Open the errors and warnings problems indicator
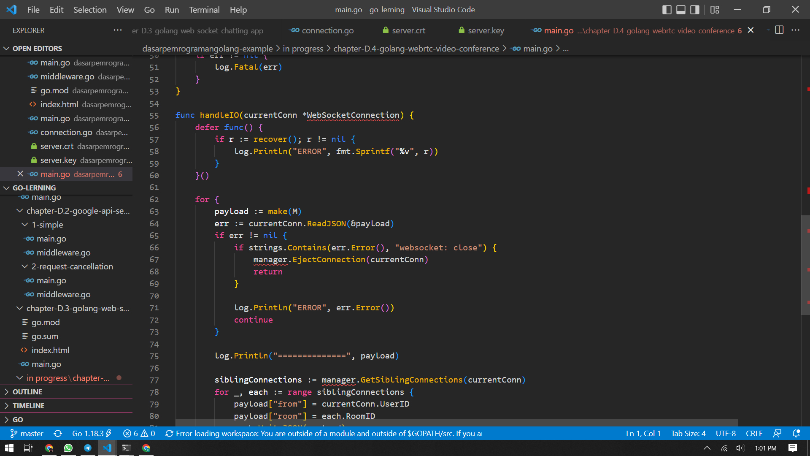The image size is (810, 456). coord(139,434)
